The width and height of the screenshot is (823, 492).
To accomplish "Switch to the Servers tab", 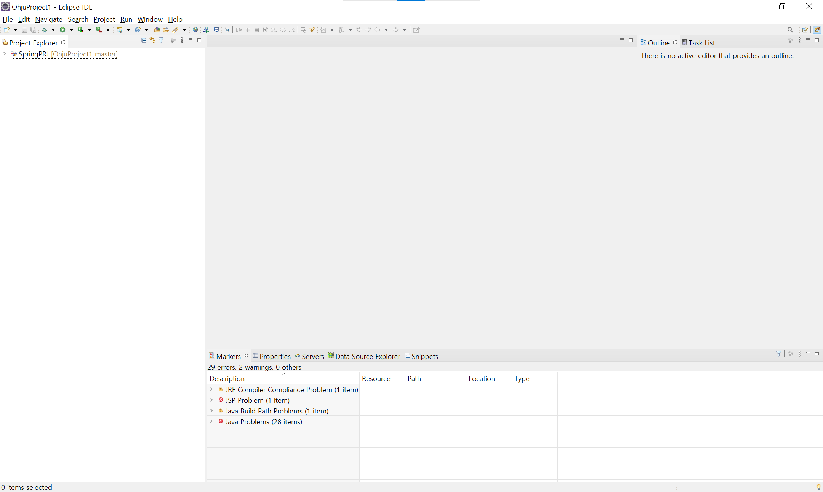I will pyautogui.click(x=309, y=356).
